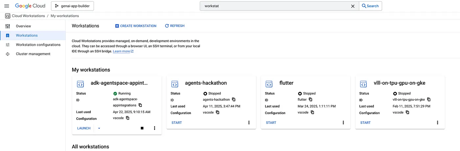Click the Cluster management icon
460x151 pixels.
pyautogui.click(x=8, y=54)
